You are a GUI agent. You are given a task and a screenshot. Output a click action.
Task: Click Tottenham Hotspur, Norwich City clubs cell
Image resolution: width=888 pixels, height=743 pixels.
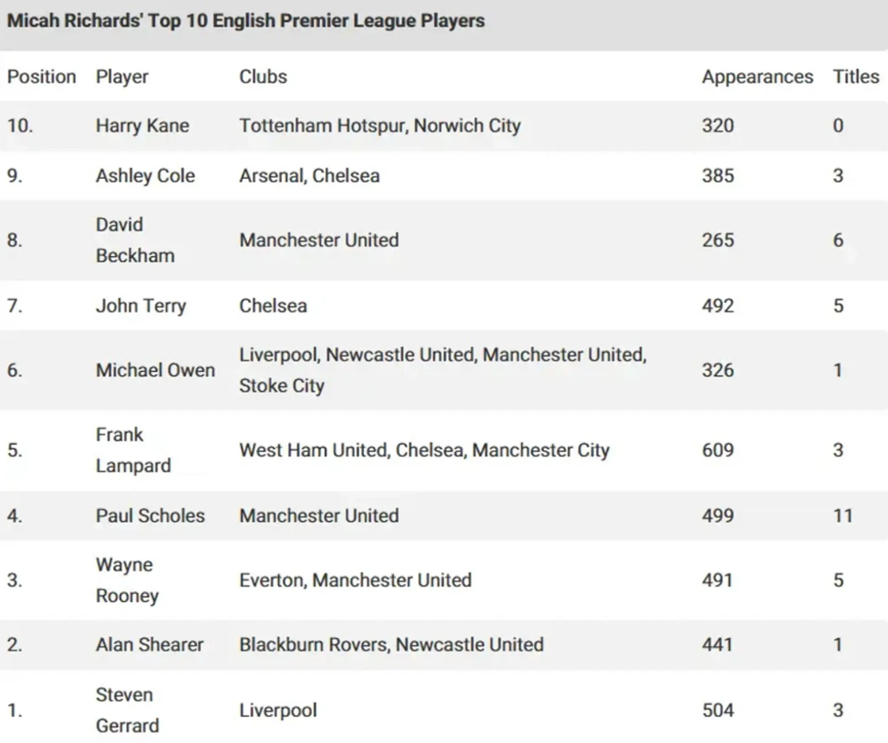coord(380,126)
